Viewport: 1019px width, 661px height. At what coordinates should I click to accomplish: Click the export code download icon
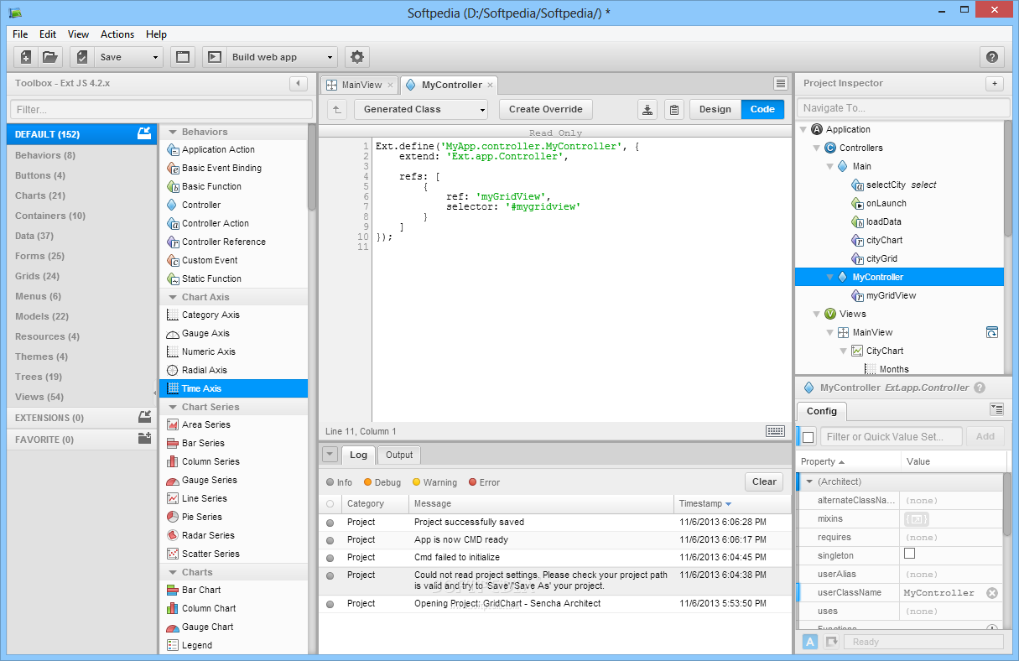pos(647,109)
